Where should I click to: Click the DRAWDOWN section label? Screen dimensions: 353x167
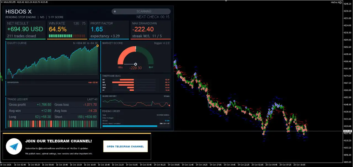click(x=13, y=82)
